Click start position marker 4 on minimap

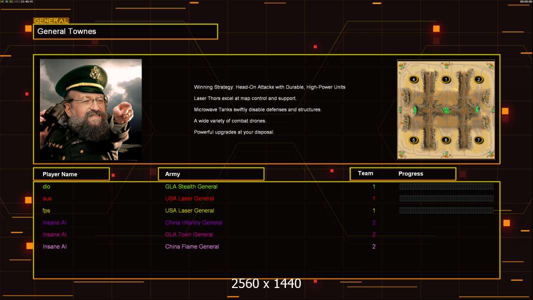(413, 79)
